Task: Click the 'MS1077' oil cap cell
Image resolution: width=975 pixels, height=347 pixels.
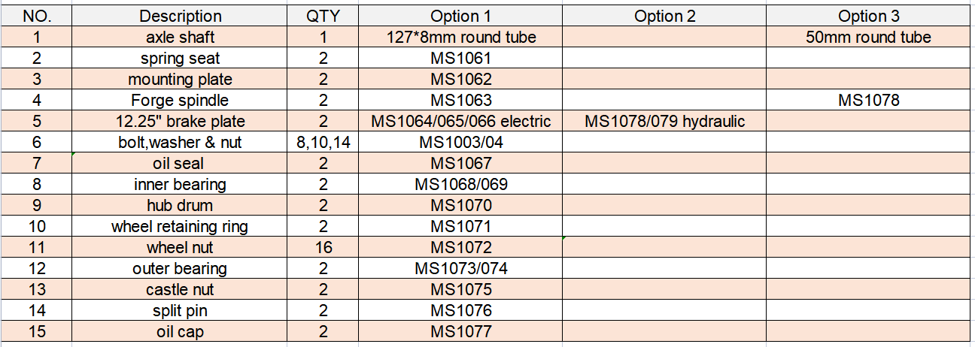Action: (x=460, y=331)
